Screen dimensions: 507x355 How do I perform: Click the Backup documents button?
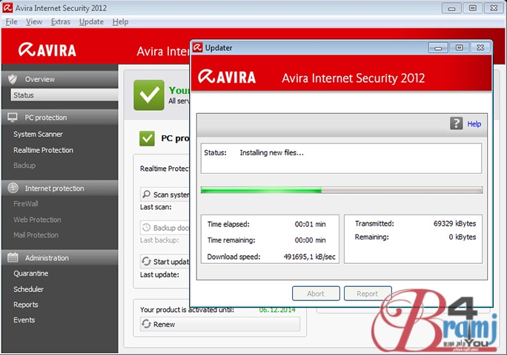tap(165, 228)
